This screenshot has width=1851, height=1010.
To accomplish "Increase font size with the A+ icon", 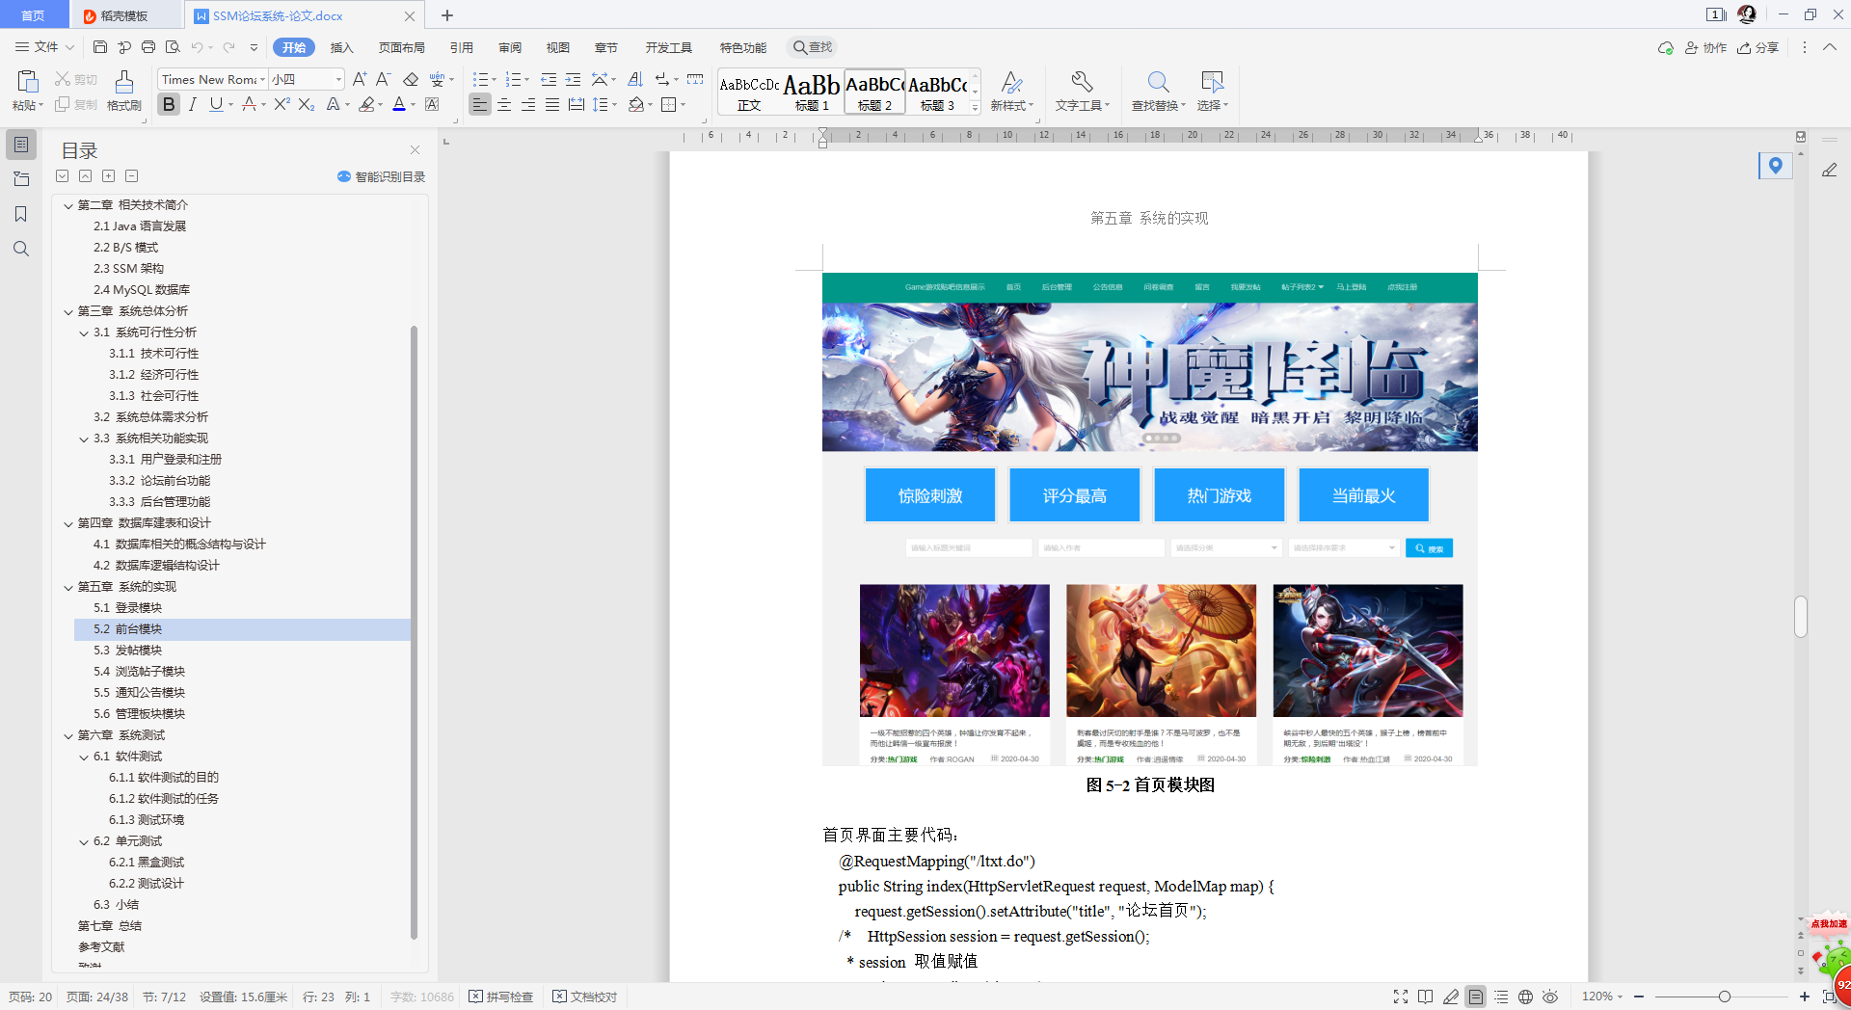I will coord(360,79).
